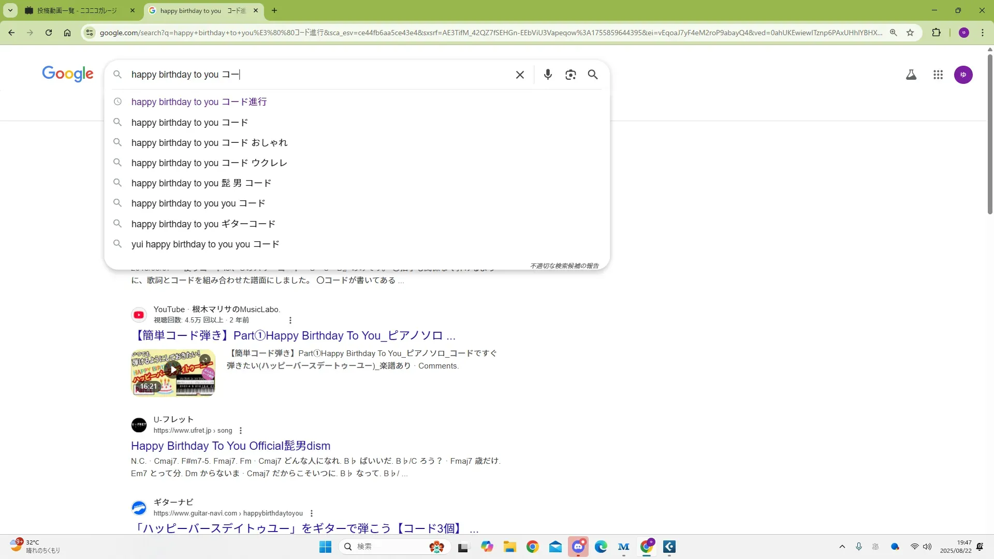Expand the system tray hidden icons chevron

[x=842, y=547]
